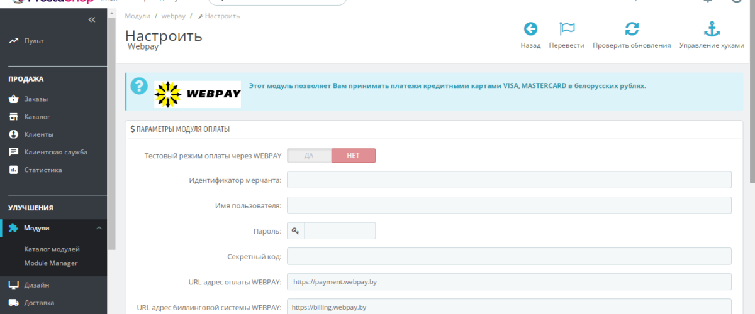Click the Проверить обновления refresh icon
Viewport: 755px width, 314px height.
pos(632,29)
